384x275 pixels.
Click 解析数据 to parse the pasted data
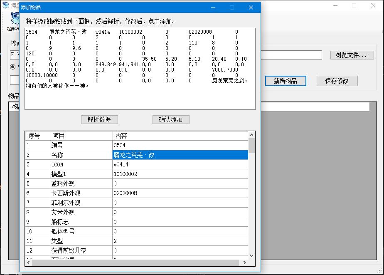point(99,119)
